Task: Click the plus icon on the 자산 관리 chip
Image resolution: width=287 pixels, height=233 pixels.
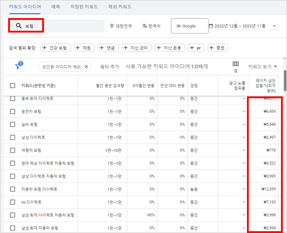Action: tap(126, 48)
